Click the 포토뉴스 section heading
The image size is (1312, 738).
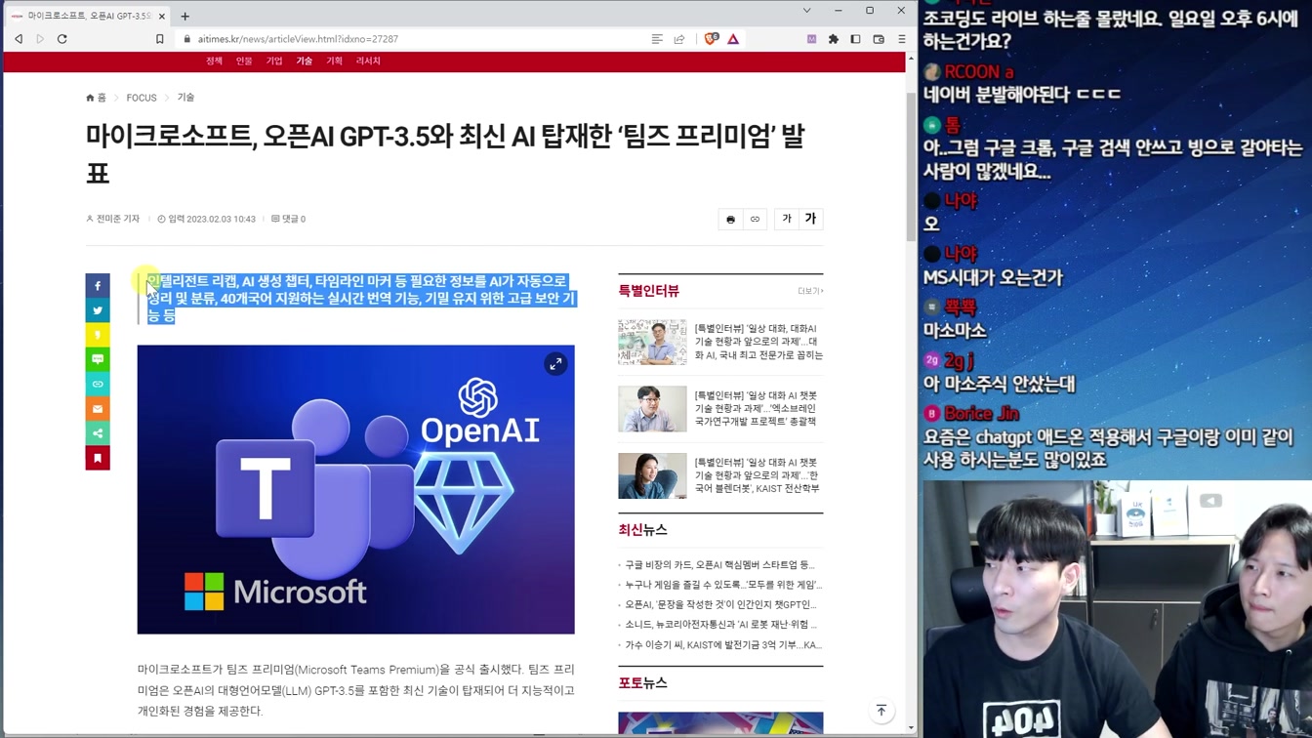(x=642, y=683)
